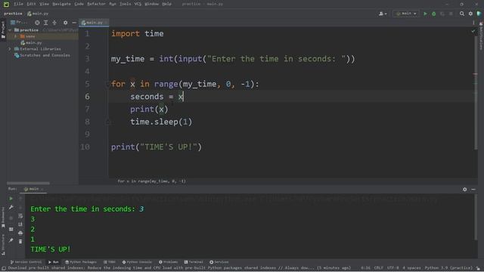The height and width of the screenshot is (272, 484).
Task: Click the Python 3.9 (practice) interpreter widget
Action: [x=448, y=268]
